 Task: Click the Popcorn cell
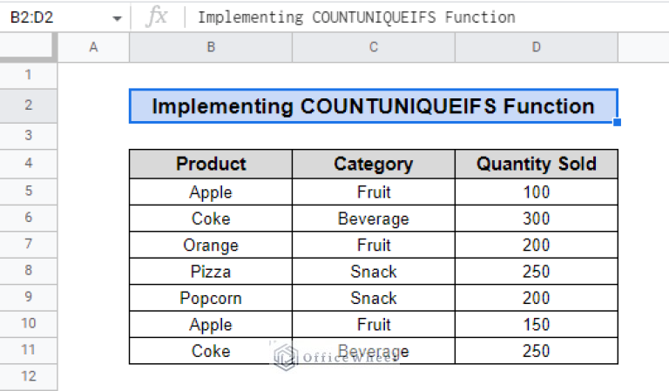[211, 298]
